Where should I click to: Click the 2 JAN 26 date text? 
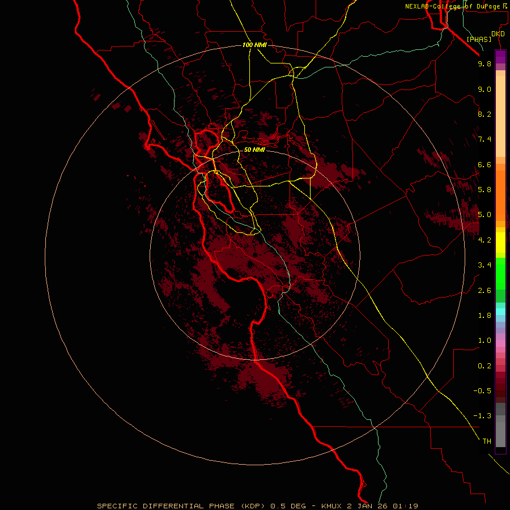point(367,506)
